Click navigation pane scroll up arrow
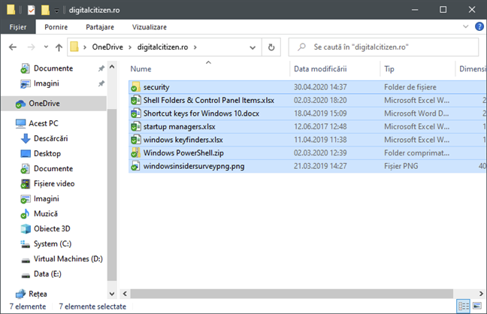Screen dimensions: 487x314 click(x=112, y=67)
